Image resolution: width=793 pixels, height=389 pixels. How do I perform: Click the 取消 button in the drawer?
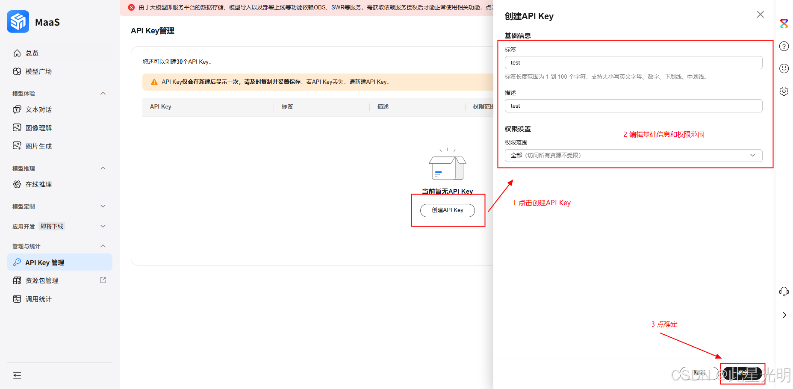(x=699, y=372)
